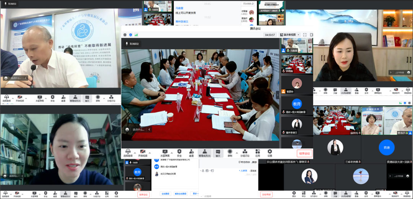
Task: Toggle 开启视频 camera in main 腾讯会议 window
Action: [143, 153]
